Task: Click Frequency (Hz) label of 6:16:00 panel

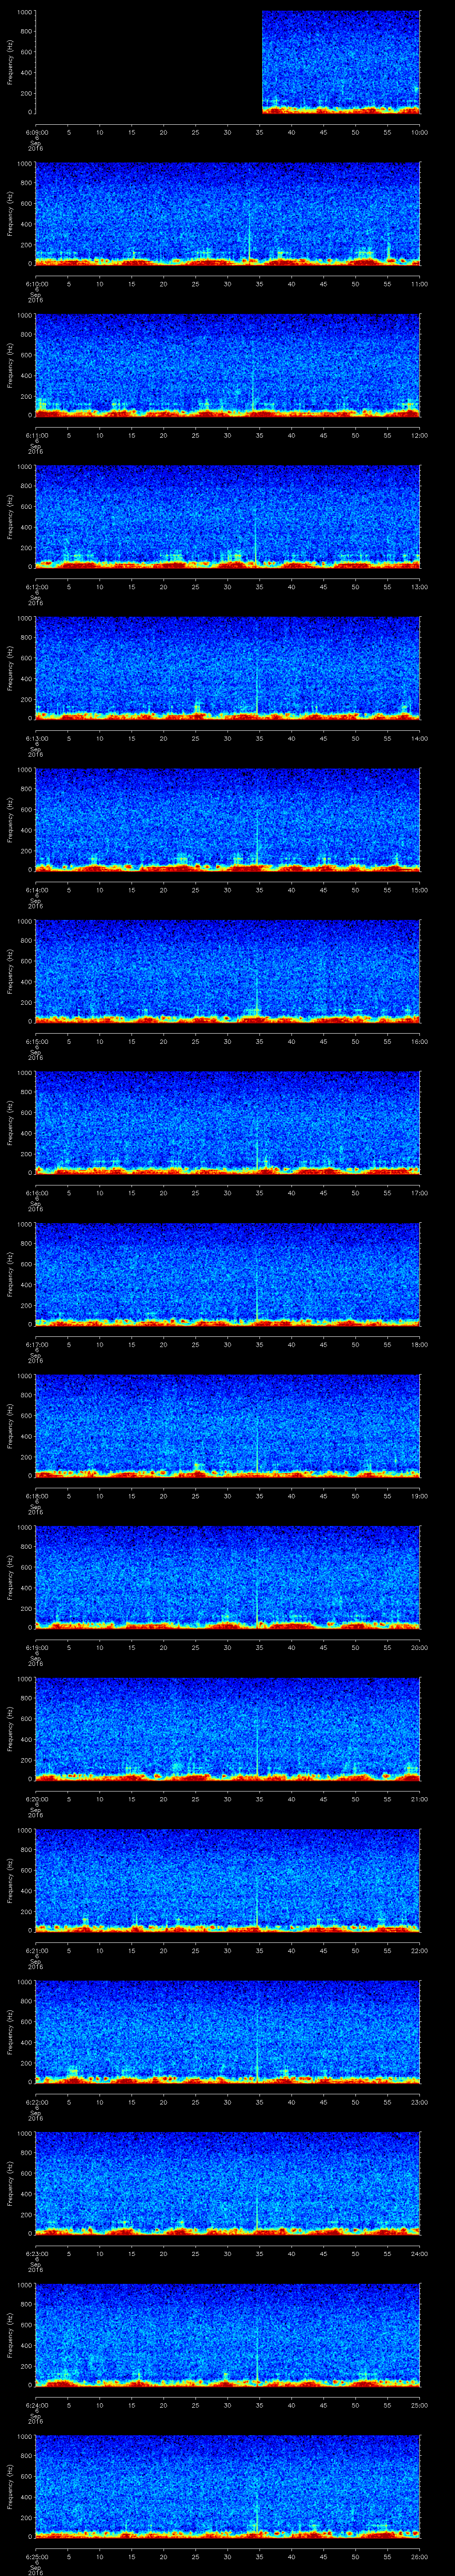Action: coord(10,1122)
